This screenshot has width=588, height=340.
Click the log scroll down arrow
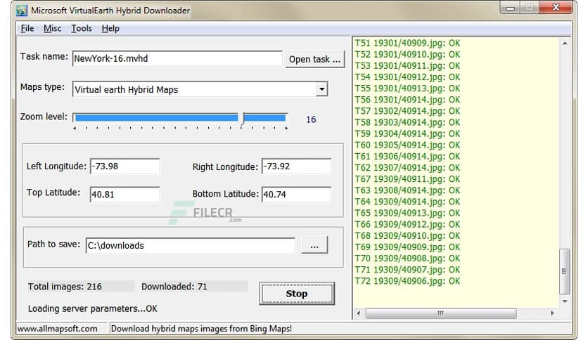coord(565,301)
